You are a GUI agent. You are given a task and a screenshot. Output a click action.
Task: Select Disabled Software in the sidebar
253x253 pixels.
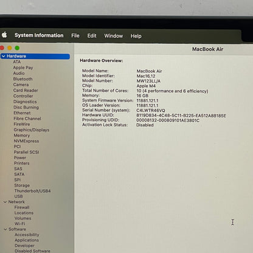point(32,251)
